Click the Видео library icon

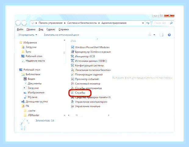click(x=25, y=79)
